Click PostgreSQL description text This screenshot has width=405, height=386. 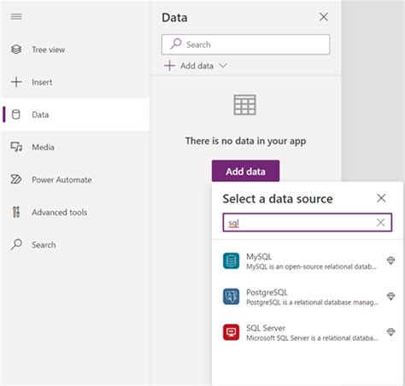(313, 302)
